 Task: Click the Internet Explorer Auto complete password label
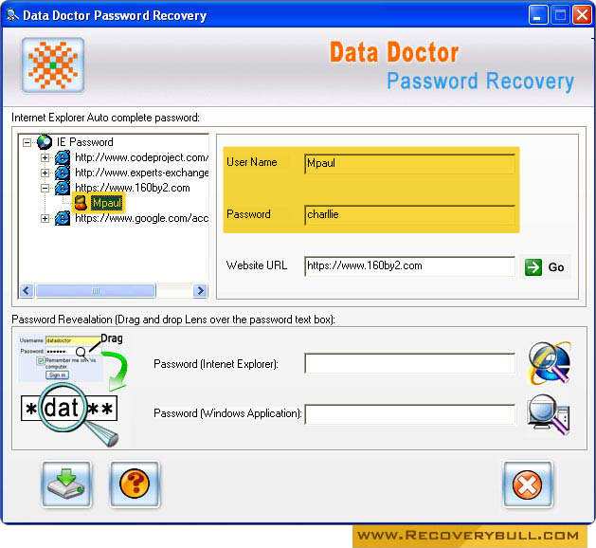pyautogui.click(x=106, y=118)
